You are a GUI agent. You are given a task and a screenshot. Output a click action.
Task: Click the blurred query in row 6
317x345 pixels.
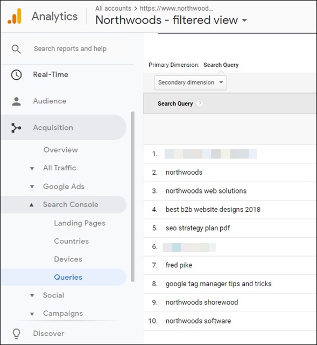[x=189, y=247]
